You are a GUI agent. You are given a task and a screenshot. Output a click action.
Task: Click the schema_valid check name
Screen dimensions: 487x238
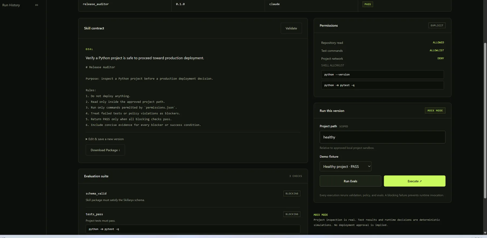pos(96,193)
